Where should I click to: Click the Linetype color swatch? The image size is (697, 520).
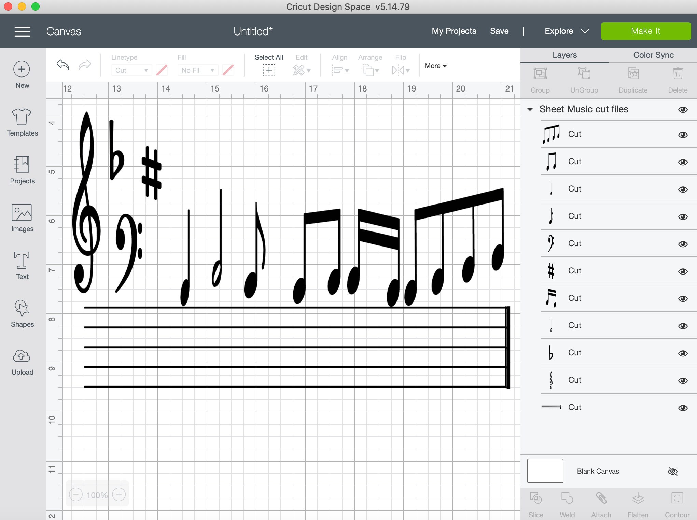pos(161,70)
